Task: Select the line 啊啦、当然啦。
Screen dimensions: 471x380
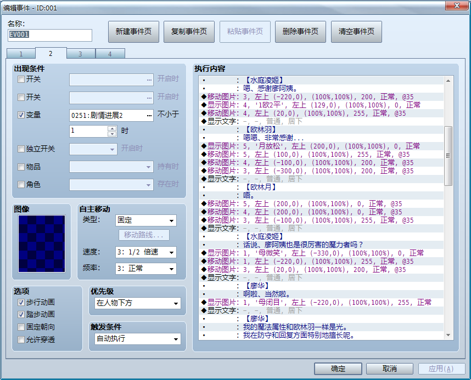Action: tap(321, 294)
